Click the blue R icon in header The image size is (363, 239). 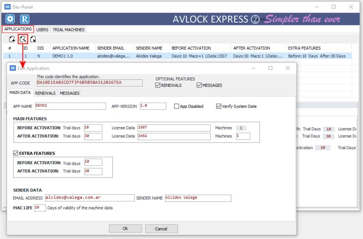coord(25,19)
